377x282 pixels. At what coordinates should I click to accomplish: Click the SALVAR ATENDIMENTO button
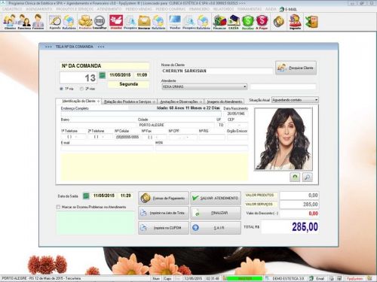click(216, 198)
